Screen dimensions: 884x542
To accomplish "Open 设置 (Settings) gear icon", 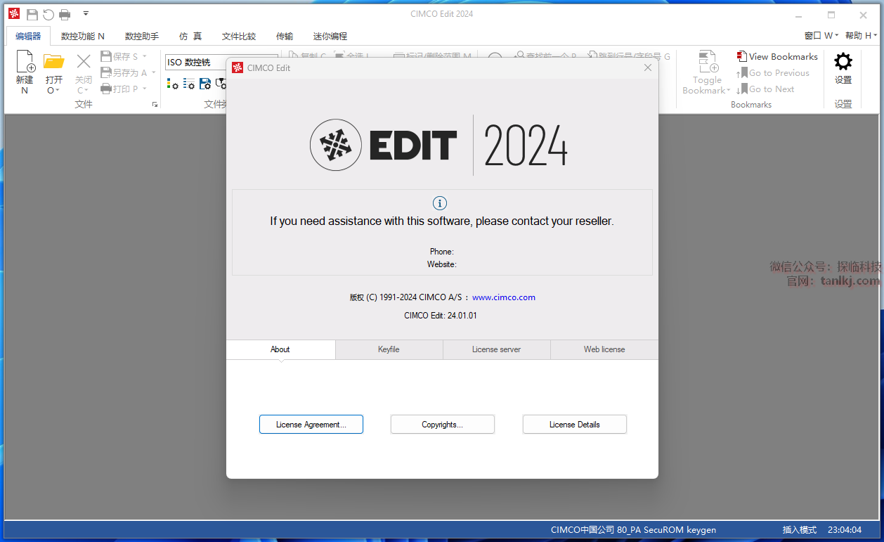I will 843,62.
